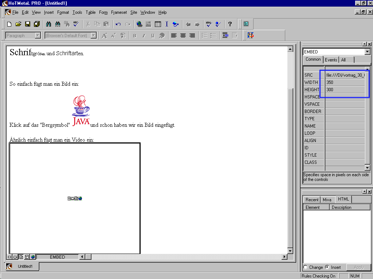
Task: Save the file with the floppy disk icon
Action: [x=28, y=24]
